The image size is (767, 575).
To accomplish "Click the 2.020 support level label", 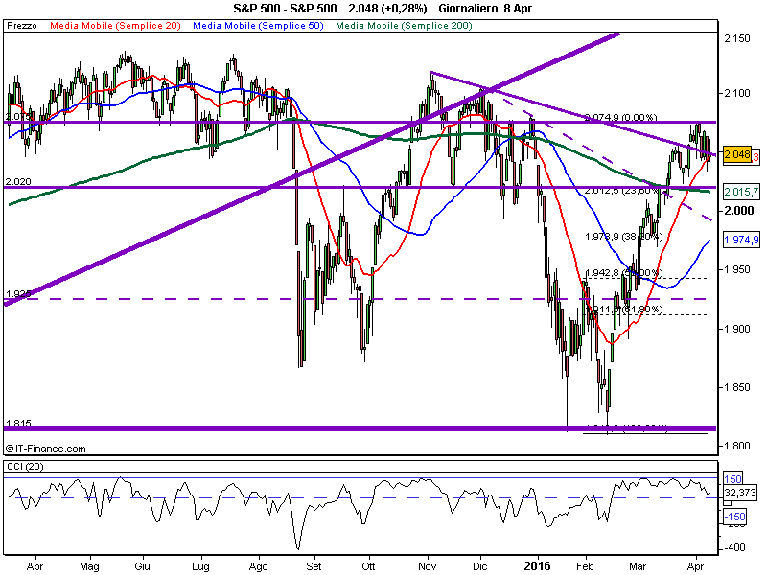I will pos(18,181).
